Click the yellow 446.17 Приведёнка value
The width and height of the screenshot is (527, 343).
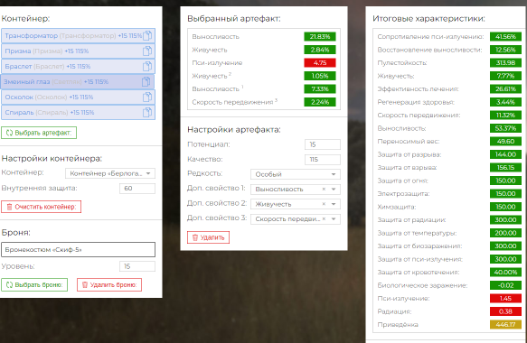click(505, 325)
